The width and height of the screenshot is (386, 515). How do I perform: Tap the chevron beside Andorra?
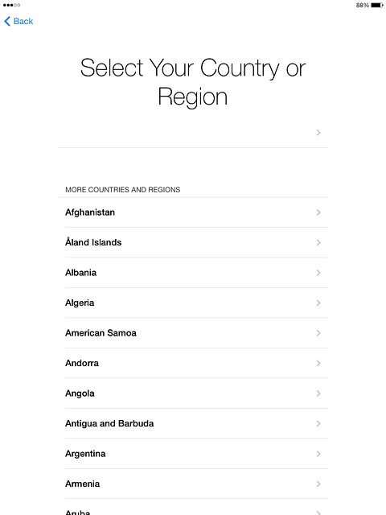[318, 363]
